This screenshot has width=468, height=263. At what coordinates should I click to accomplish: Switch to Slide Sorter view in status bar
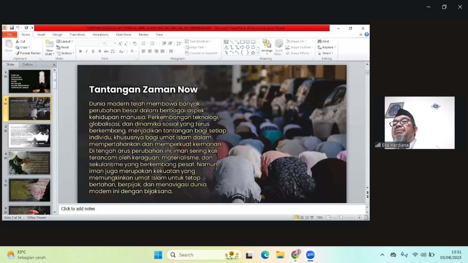click(302, 217)
